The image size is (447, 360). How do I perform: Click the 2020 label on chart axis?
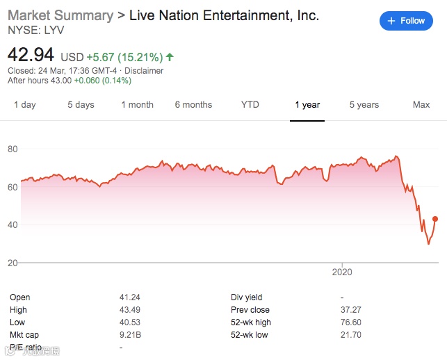342,271
